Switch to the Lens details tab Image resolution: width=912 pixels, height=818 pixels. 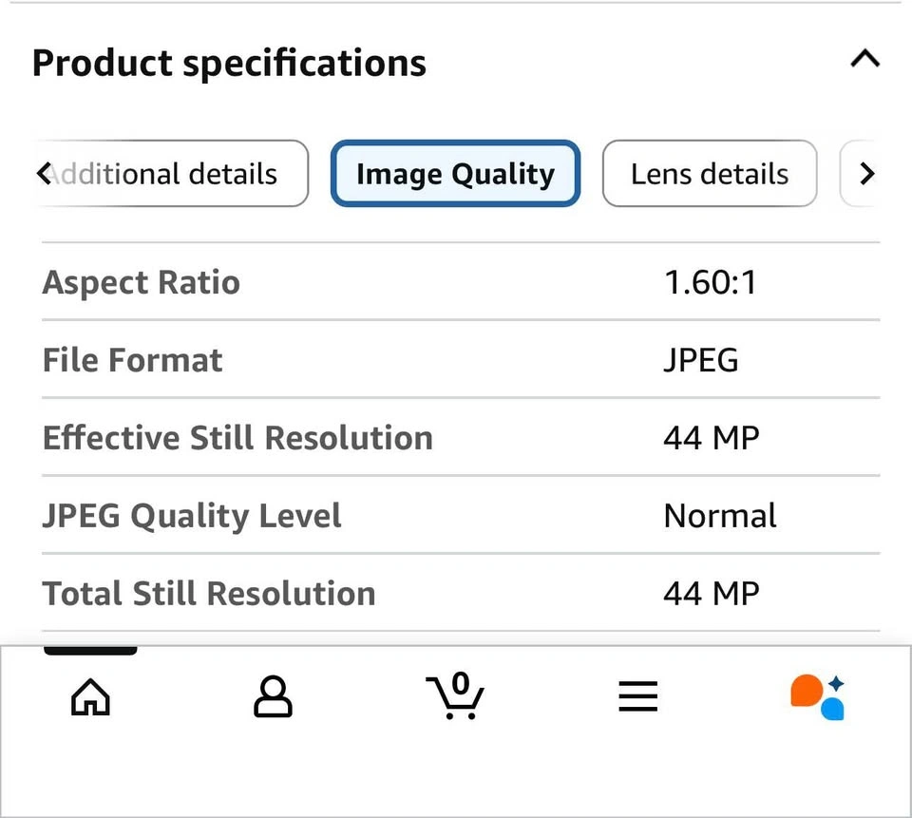(710, 174)
